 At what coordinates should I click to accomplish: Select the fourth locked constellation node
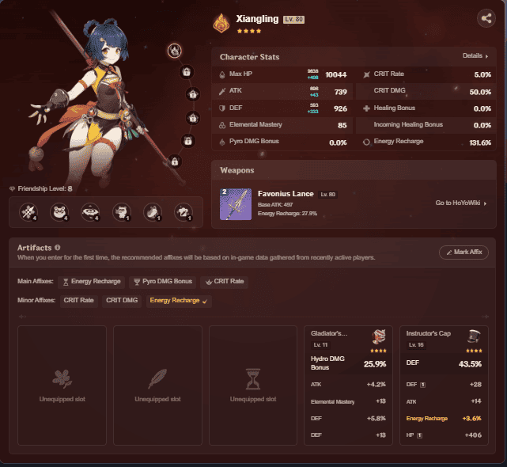(193, 118)
